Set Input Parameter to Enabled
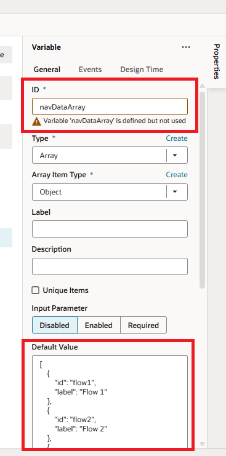226x456 pixels. (99, 325)
